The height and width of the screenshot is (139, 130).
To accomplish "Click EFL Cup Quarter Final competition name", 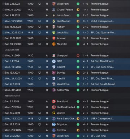I will point(103,33).
